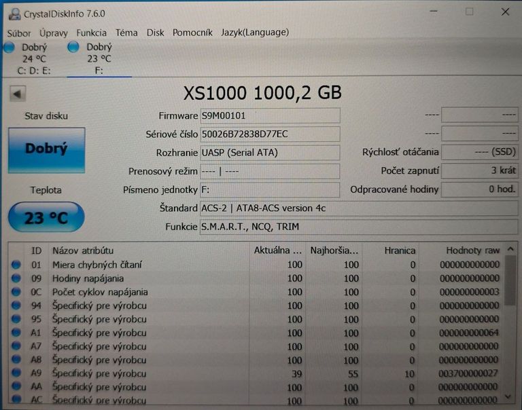The height and width of the screenshot is (410, 522).
Task: Click current value 39 in A9 row
Action: [x=296, y=374]
